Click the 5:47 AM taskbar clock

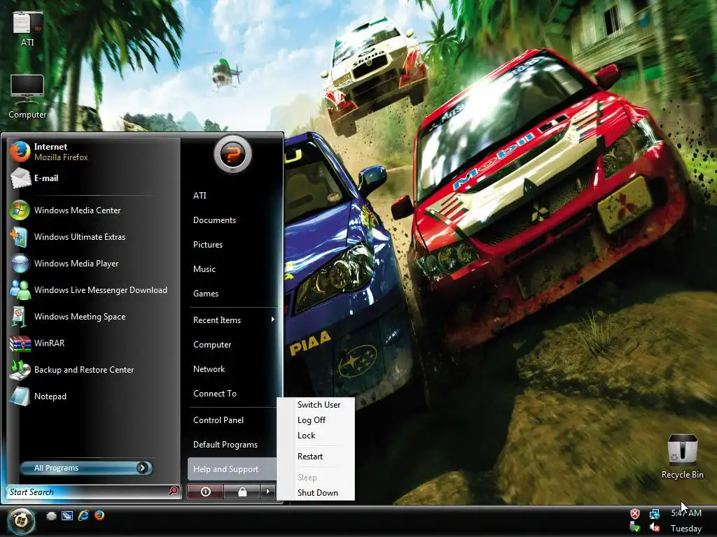[686, 513]
